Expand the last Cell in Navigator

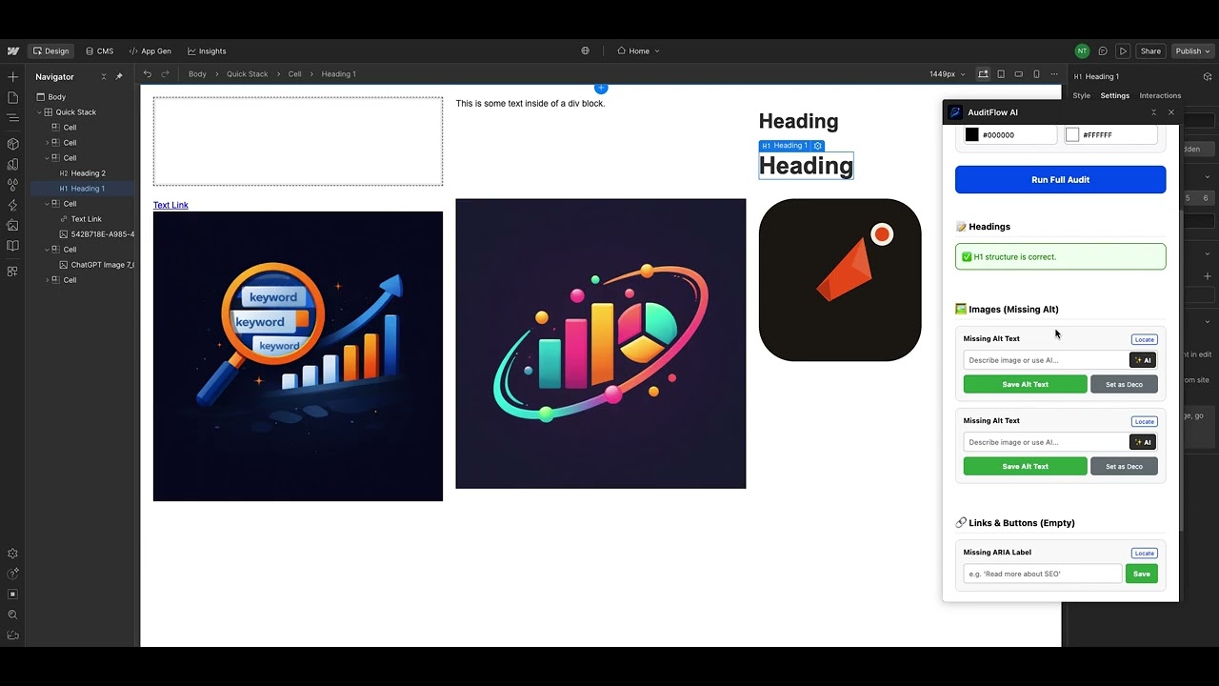click(x=48, y=280)
